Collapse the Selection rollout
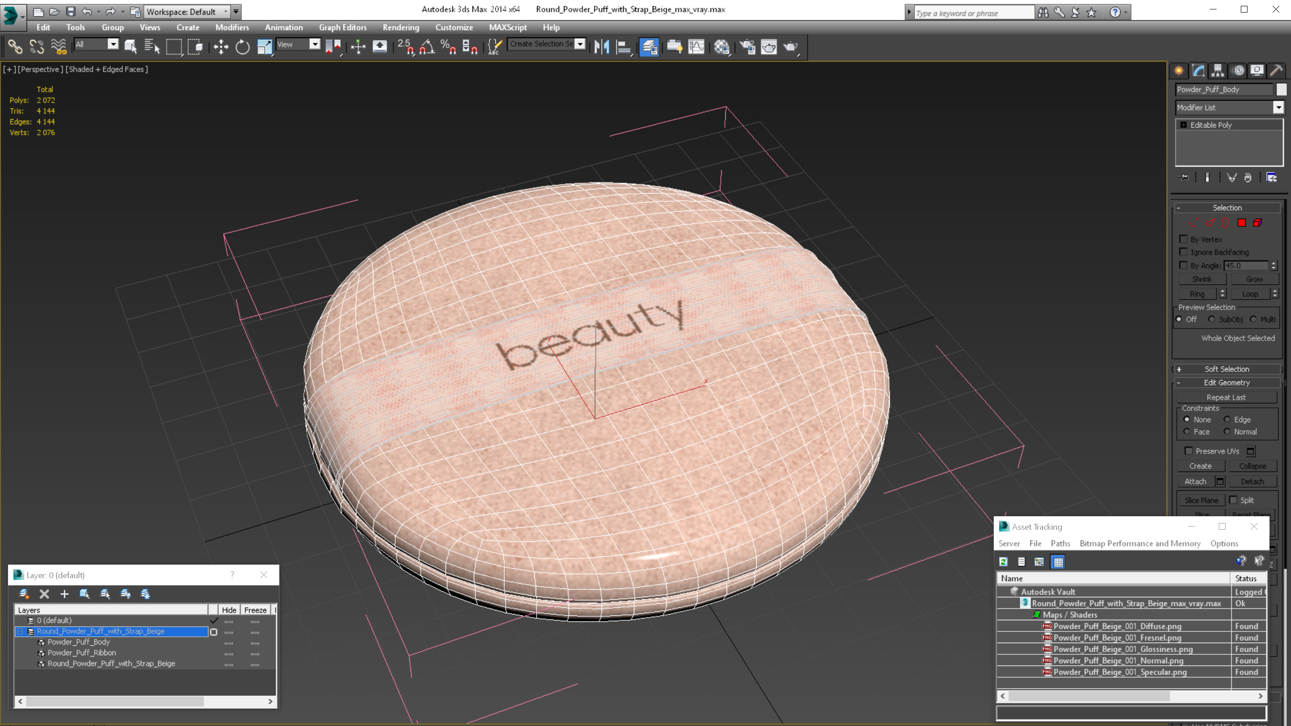The image size is (1291, 726). [1227, 208]
